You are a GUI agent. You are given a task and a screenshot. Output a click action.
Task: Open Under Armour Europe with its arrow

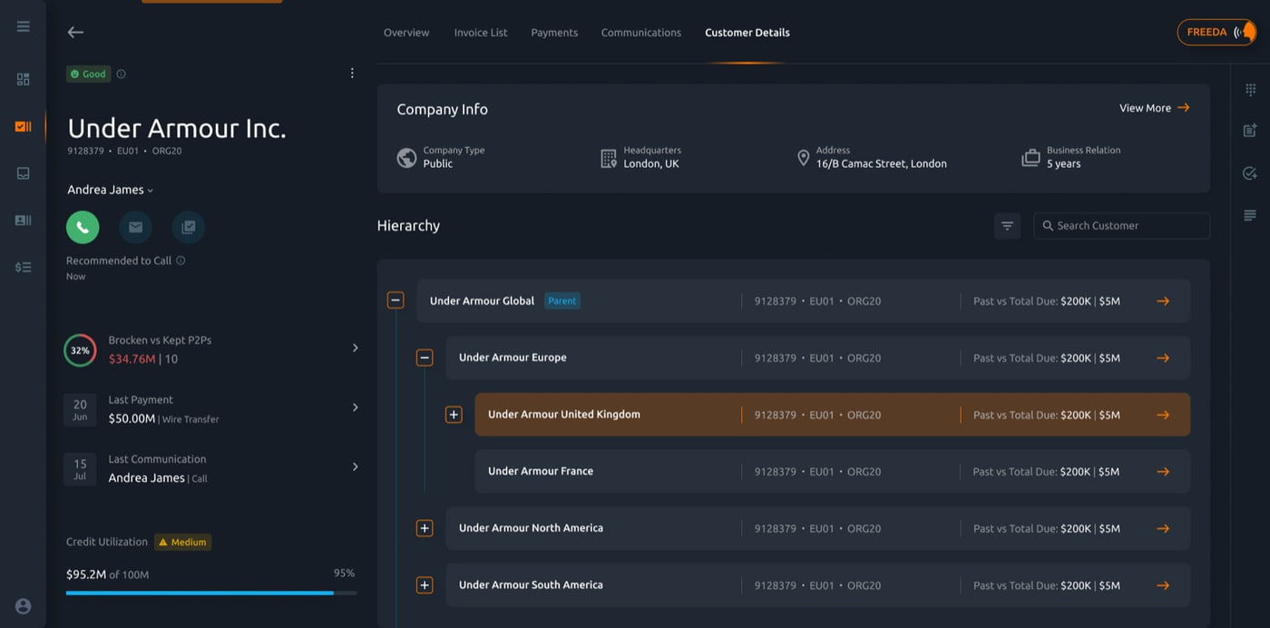point(1163,358)
